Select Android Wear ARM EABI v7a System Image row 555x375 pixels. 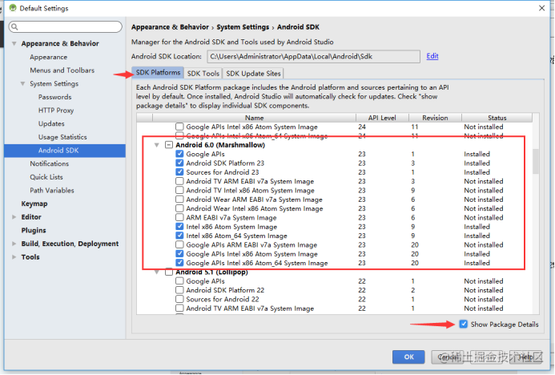pos(335,200)
